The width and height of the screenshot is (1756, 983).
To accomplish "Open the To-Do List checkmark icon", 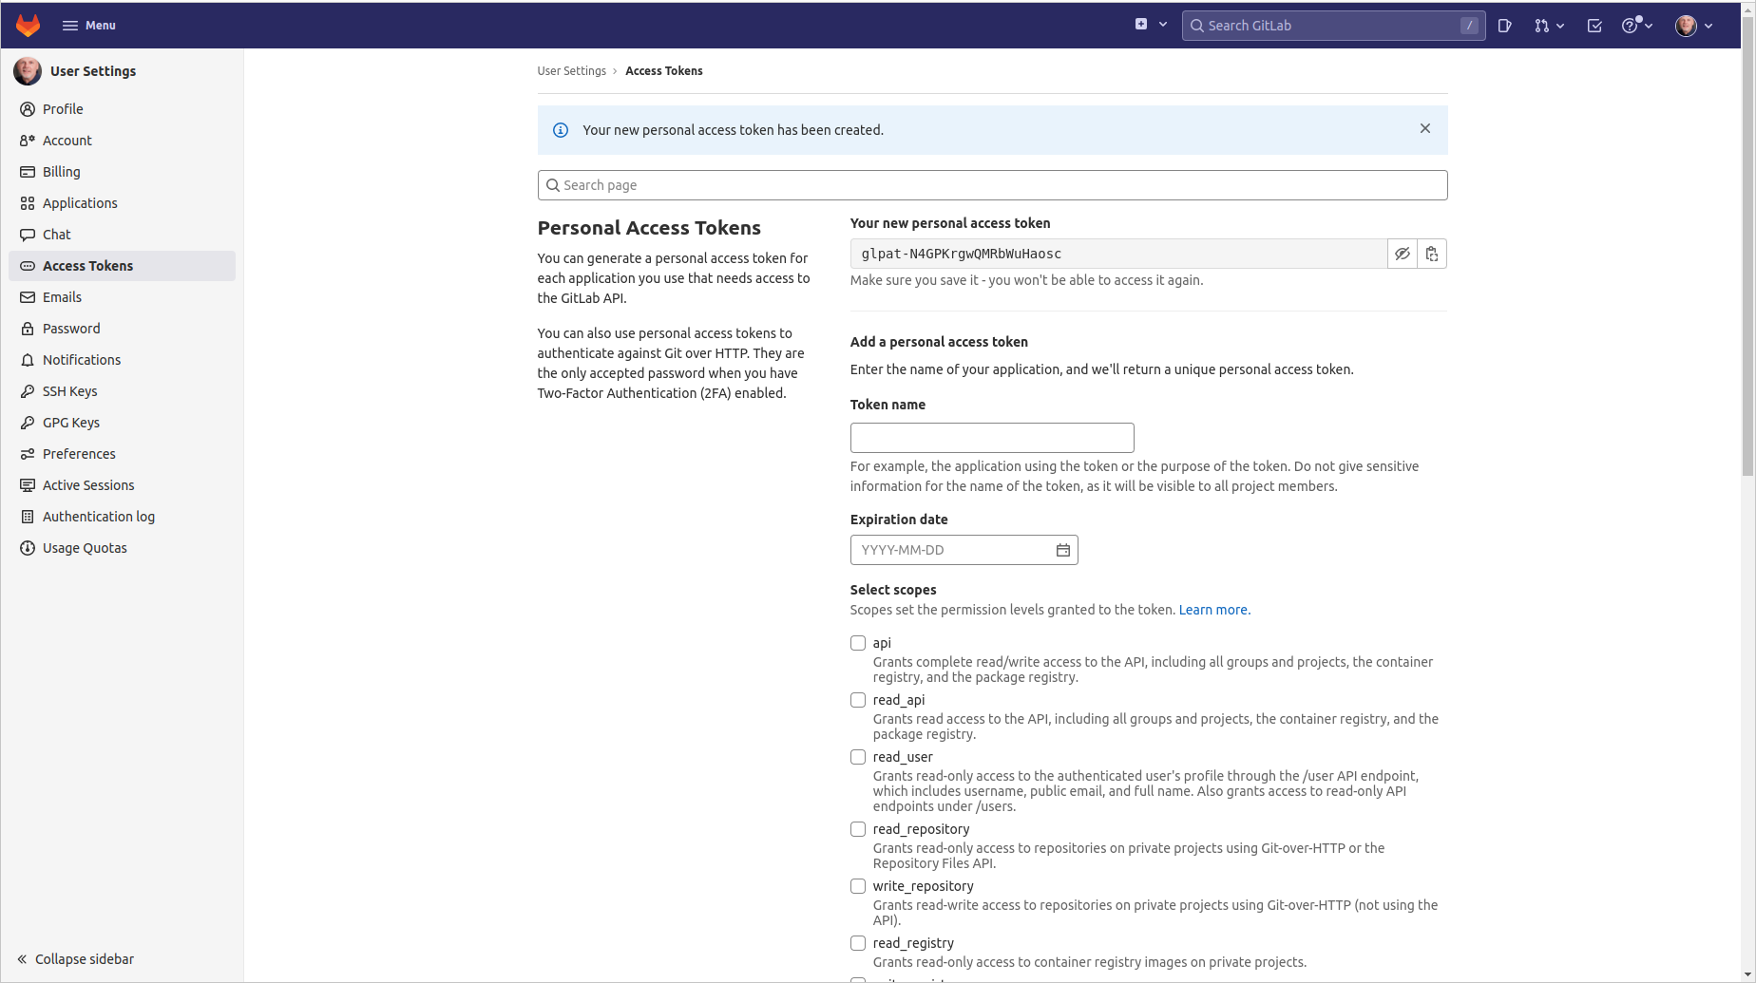I will [1594, 26].
